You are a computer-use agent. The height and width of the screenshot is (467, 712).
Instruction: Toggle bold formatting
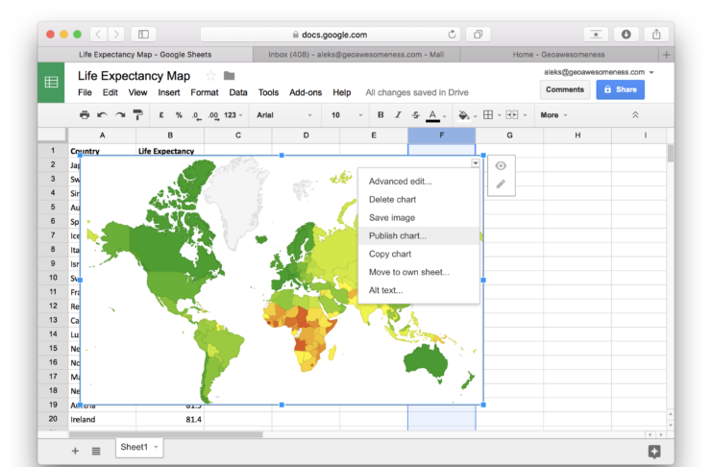point(381,115)
